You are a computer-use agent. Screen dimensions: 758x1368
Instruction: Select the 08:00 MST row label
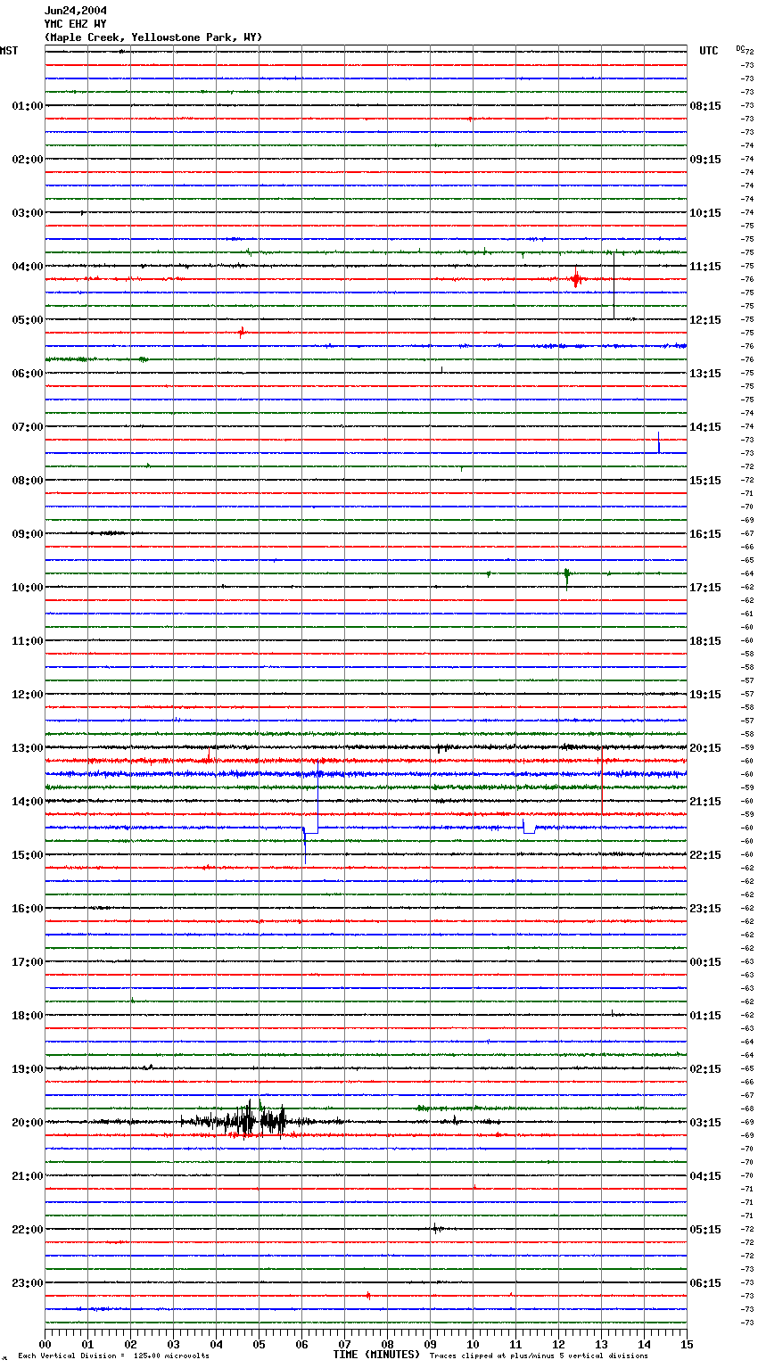coord(27,481)
